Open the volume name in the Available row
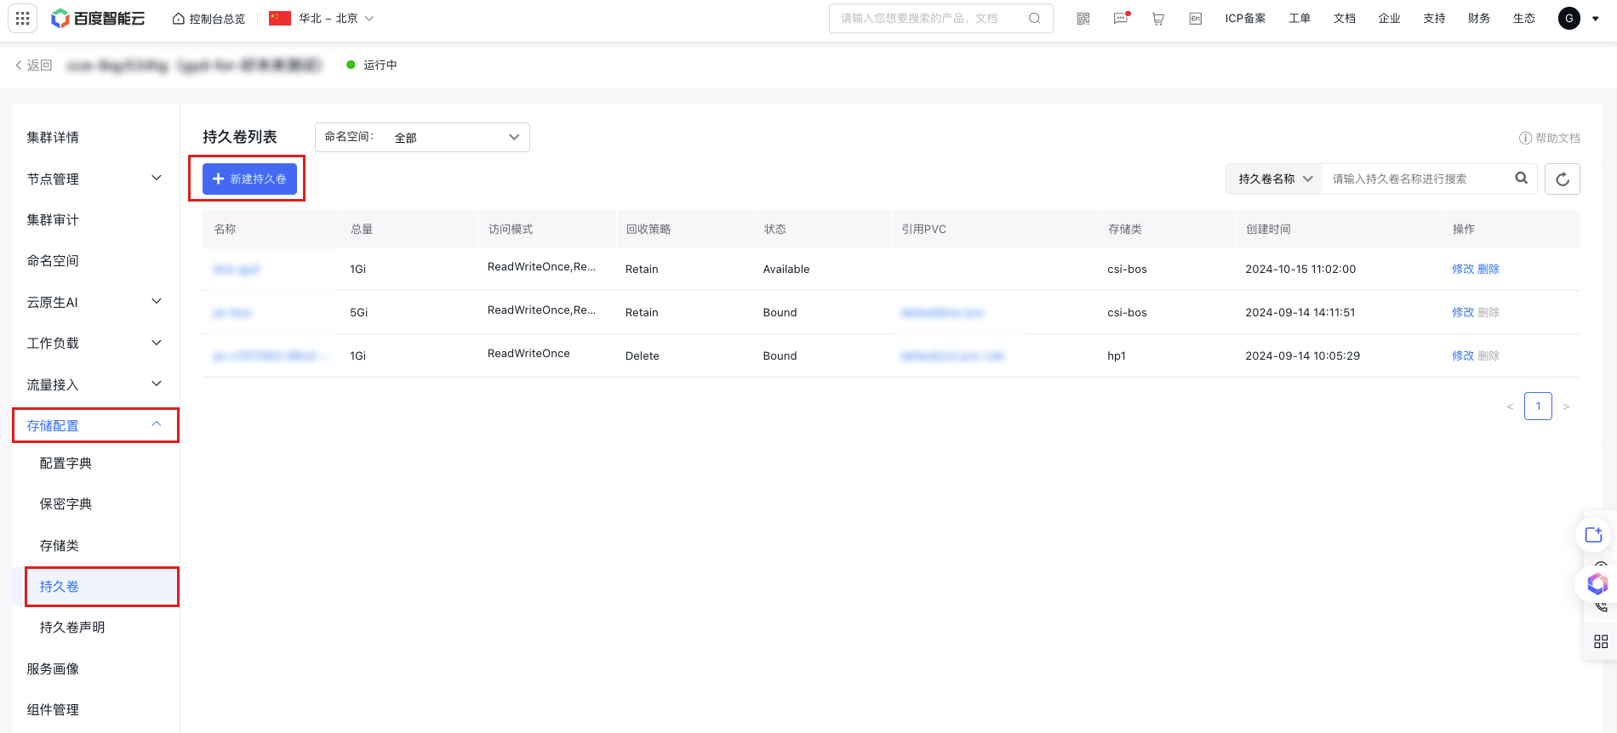The width and height of the screenshot is (1617, 733). pos(237,270)
